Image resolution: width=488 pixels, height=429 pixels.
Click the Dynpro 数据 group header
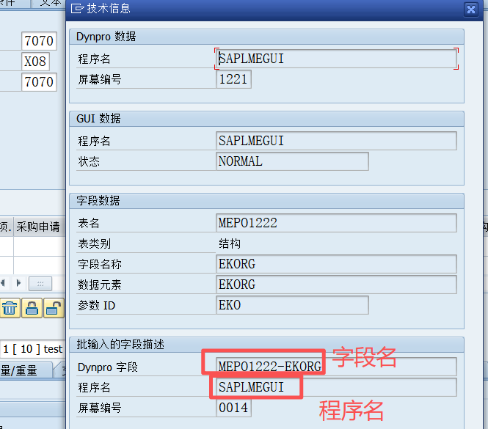266,37
